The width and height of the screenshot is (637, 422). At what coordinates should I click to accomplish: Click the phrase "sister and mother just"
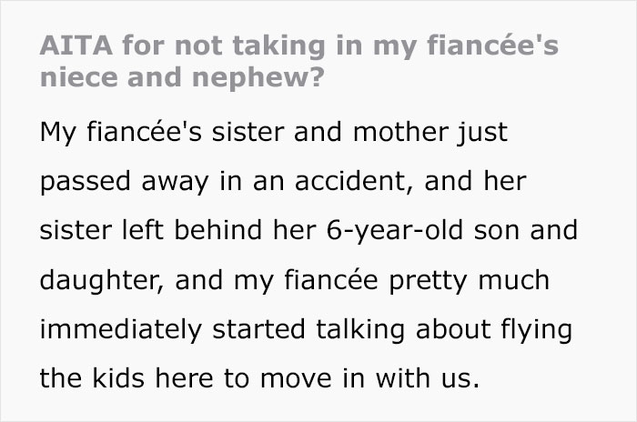point(359,132)
